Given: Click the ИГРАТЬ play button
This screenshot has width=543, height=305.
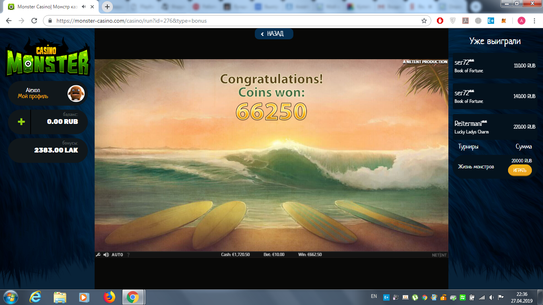Looking at the screenshot, I should coord(520,170).
